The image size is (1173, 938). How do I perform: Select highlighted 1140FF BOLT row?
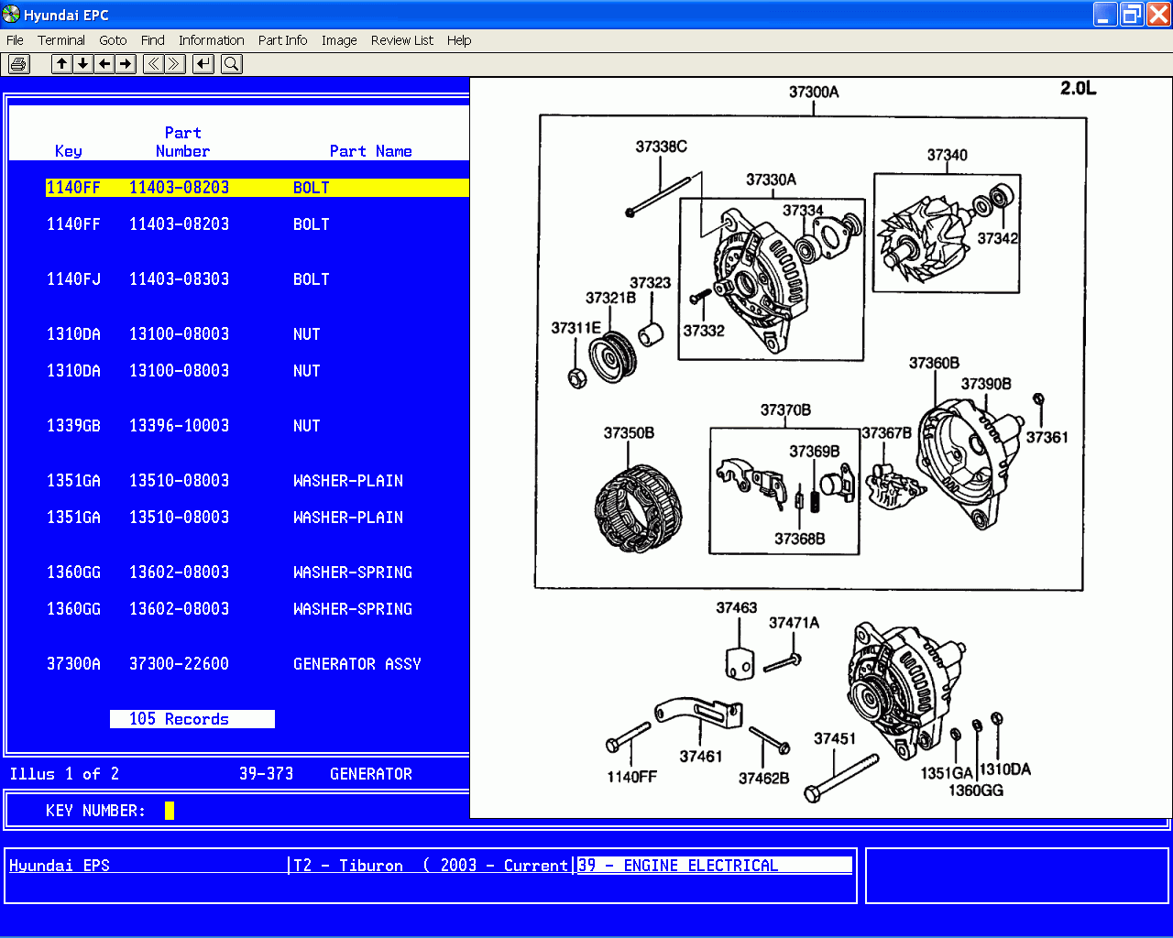pyautogui.click(x=258, y=188)
